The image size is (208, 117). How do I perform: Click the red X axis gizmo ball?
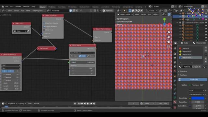coord(169,24)
